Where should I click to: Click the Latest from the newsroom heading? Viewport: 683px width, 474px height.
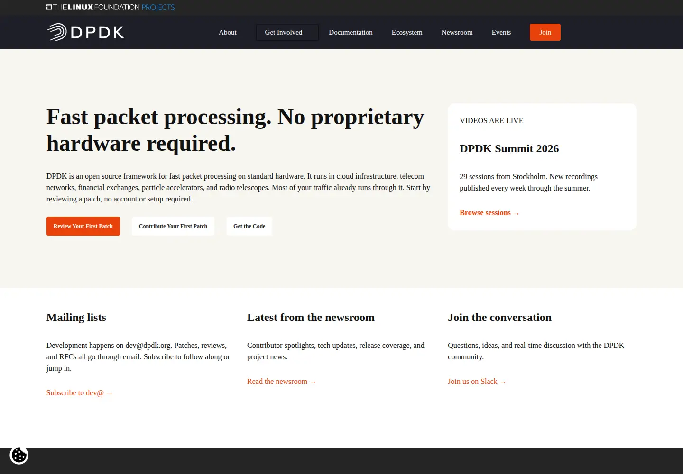click(x=311, y=317)
